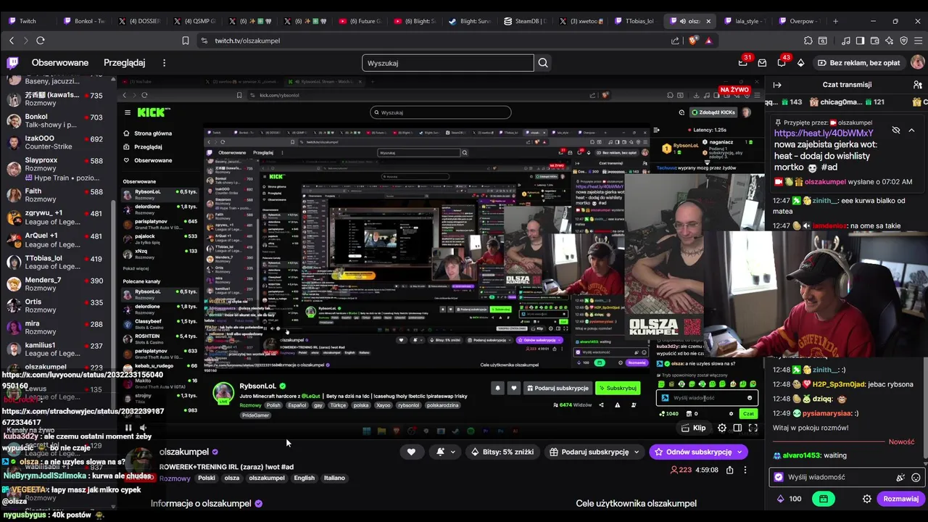Image resolution: width=928 pixels, height=522 pixels.
Task: Share the stream via share icon
Action: click(x=730, y=470)
